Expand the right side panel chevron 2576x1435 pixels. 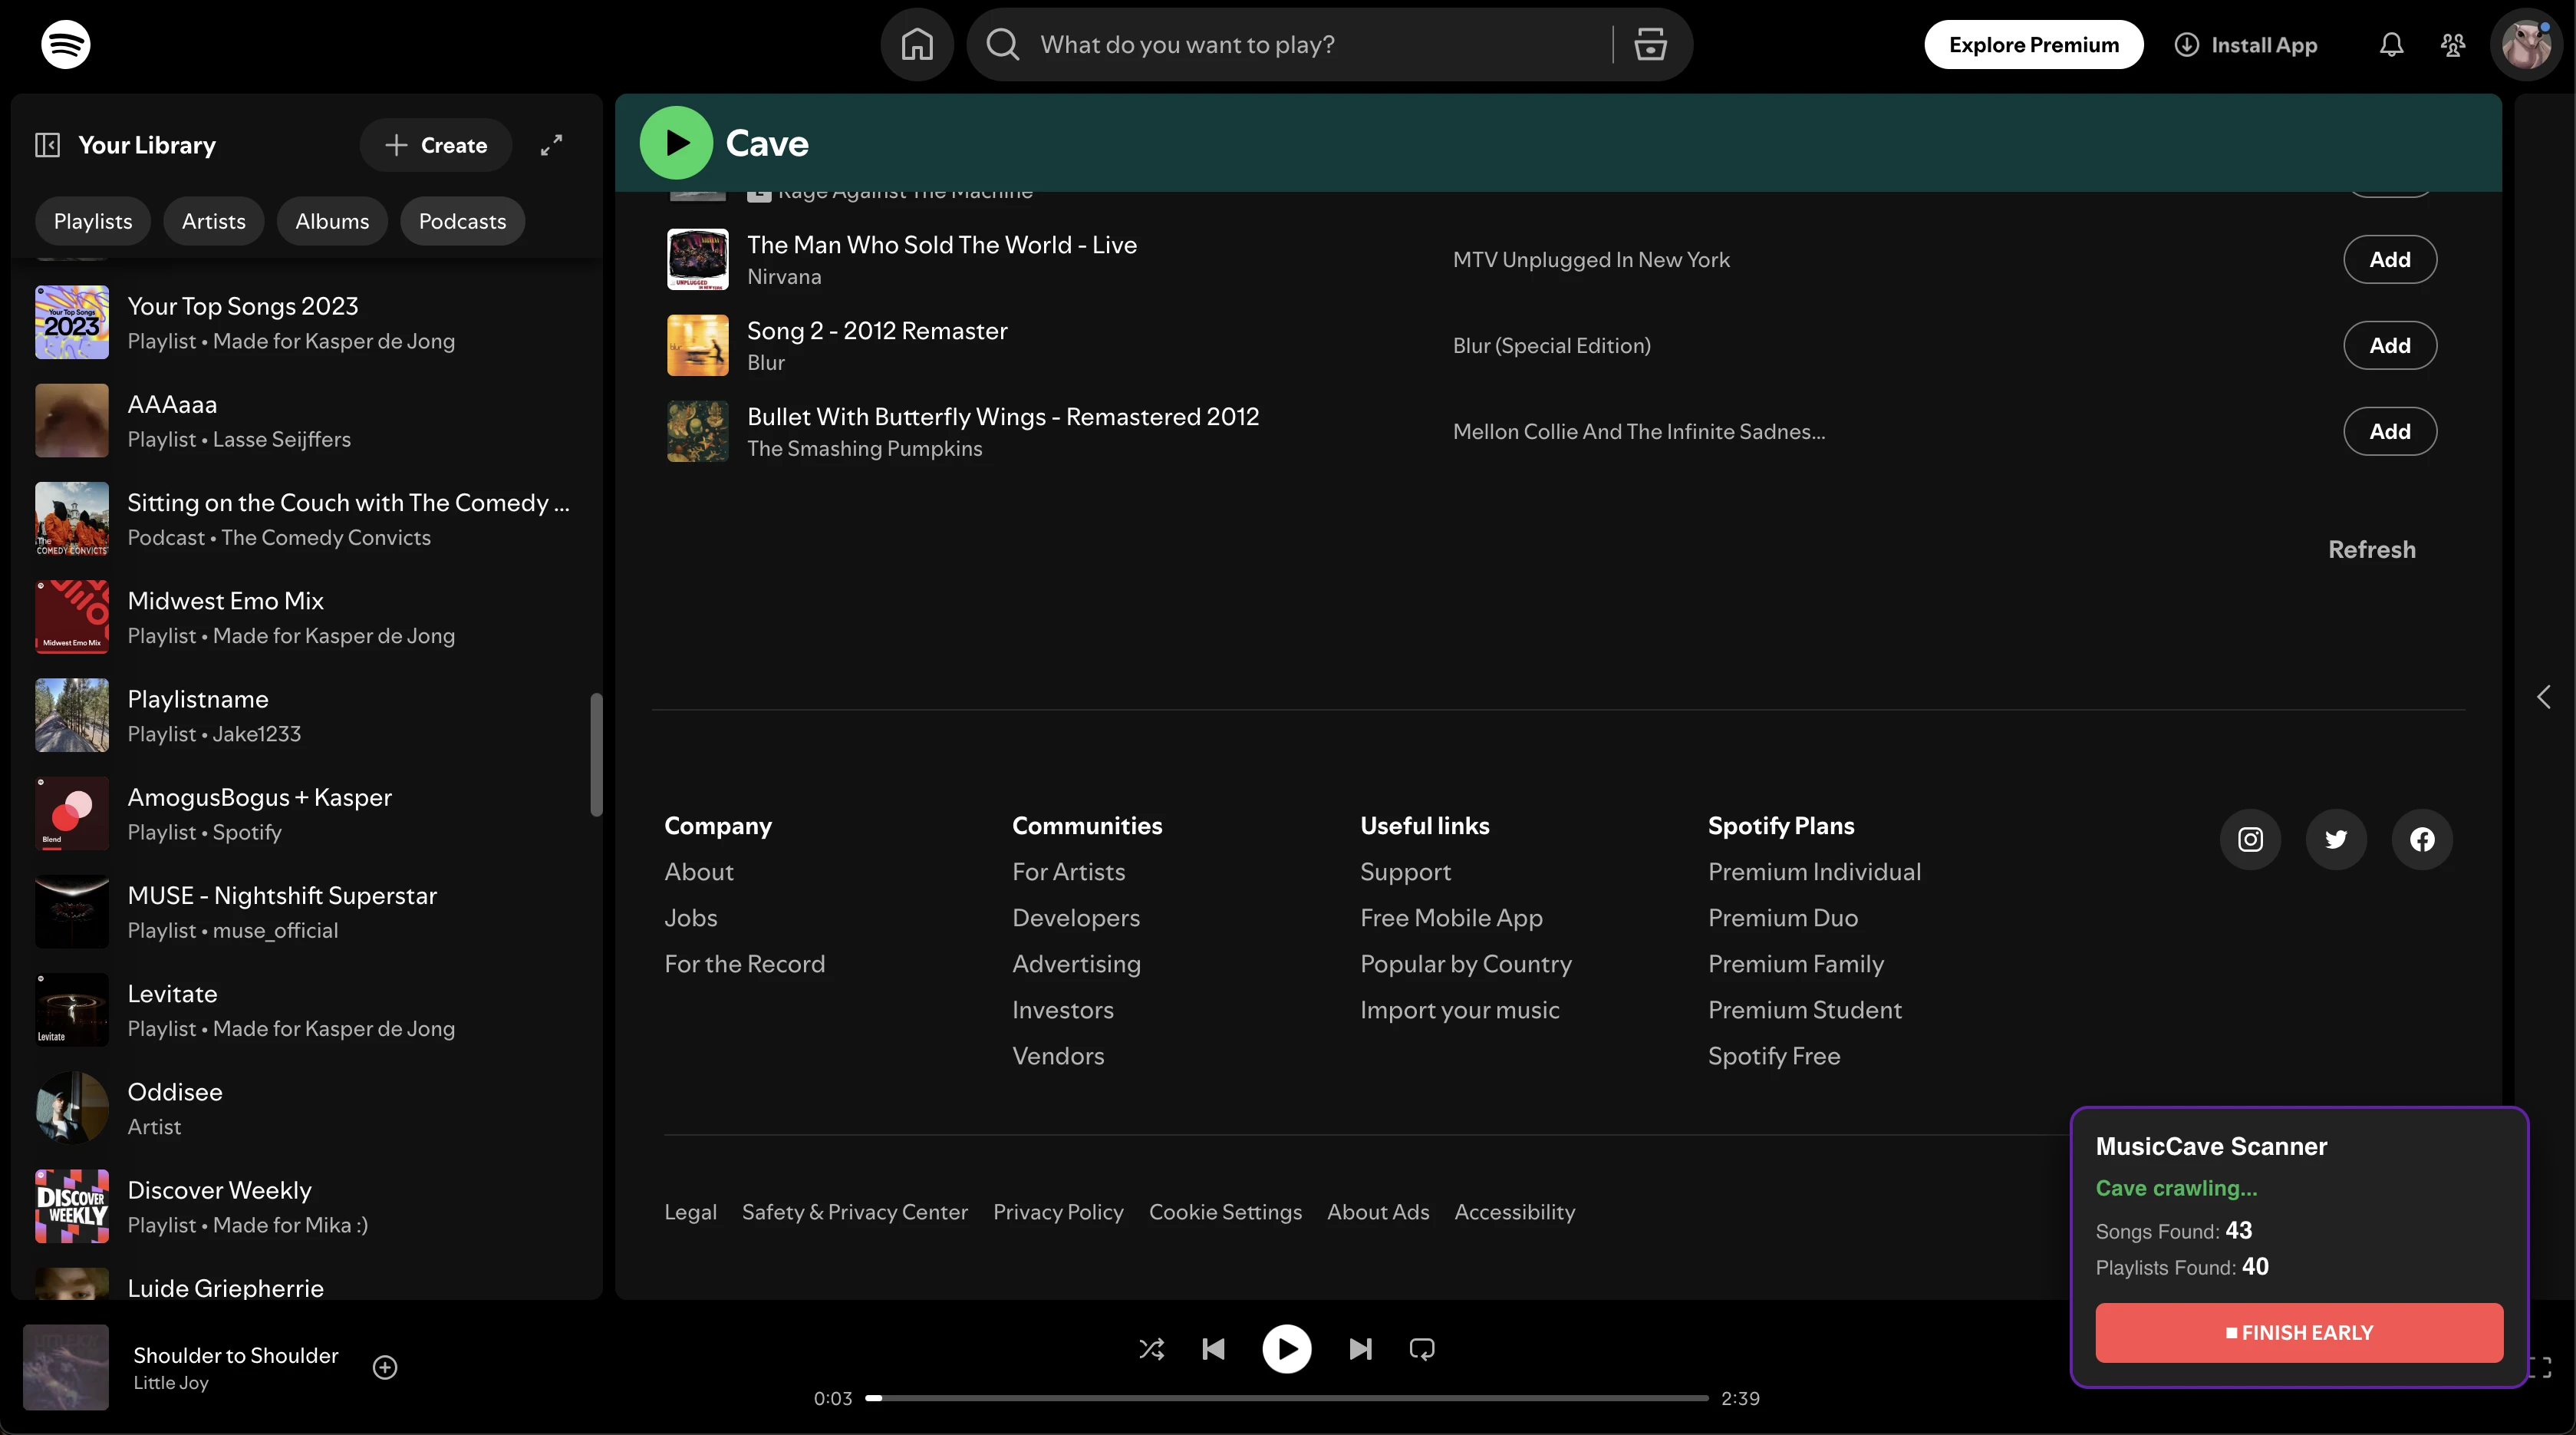click(2543, 697)
